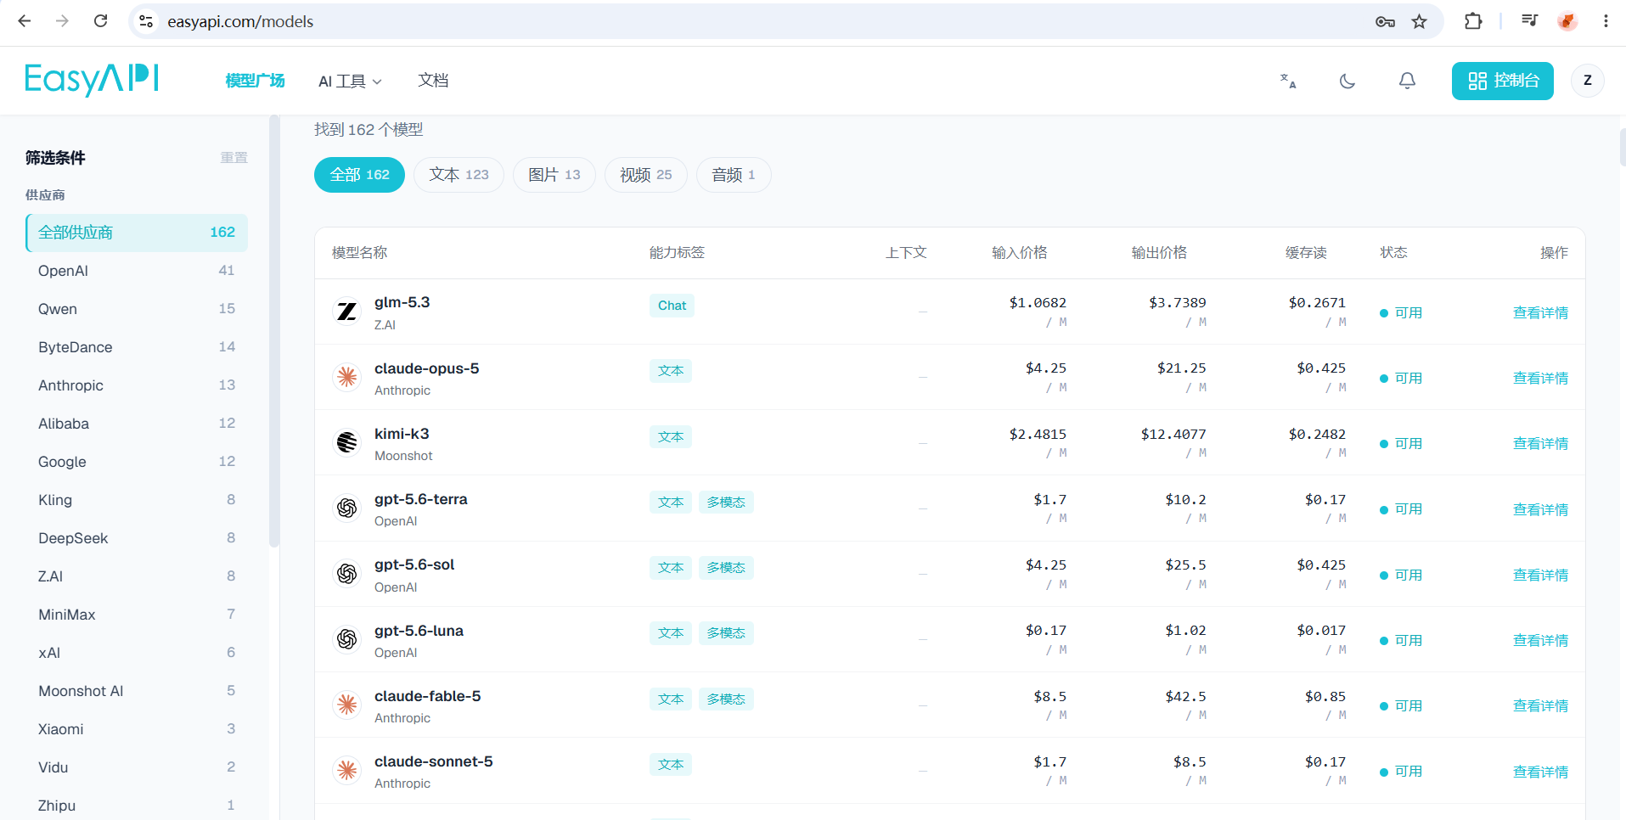Filter providers by xAI
Viewport: 1626px width, 820px height.
tap(137, 653)
